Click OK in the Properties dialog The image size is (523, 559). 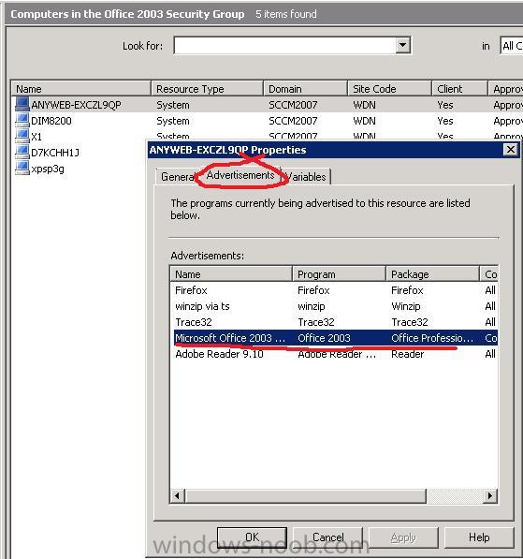coord(252,537)
